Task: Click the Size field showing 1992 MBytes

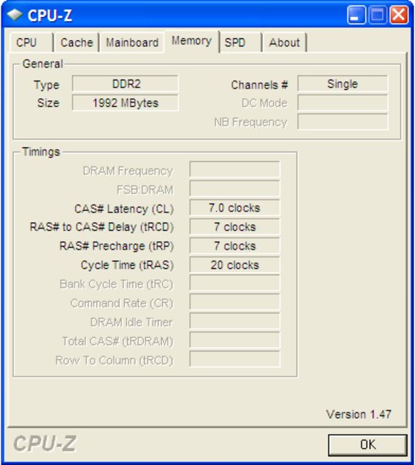Action: (125, 103)
